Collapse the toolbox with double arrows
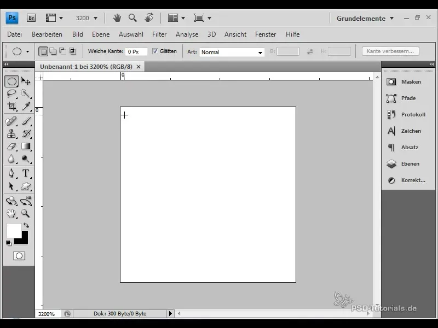438x328 pixels. pos(6,64)
